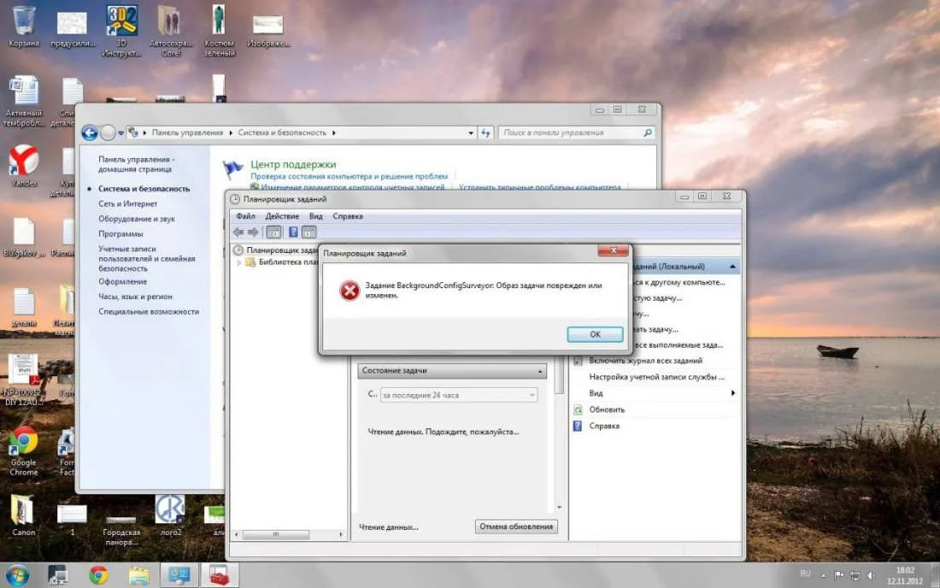Open Центр поддержки heading link
Viewport: 940px width, 588px height.
(x=293, y=164)
